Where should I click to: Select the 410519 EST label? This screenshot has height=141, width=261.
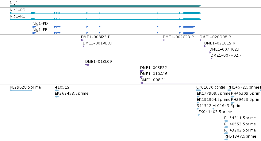pos(62,87)
